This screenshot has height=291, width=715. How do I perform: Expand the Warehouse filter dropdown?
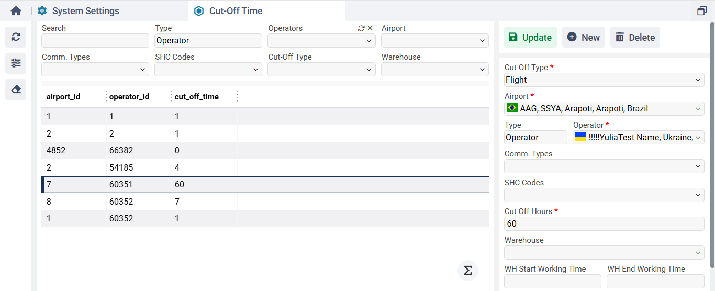[434, 70]
